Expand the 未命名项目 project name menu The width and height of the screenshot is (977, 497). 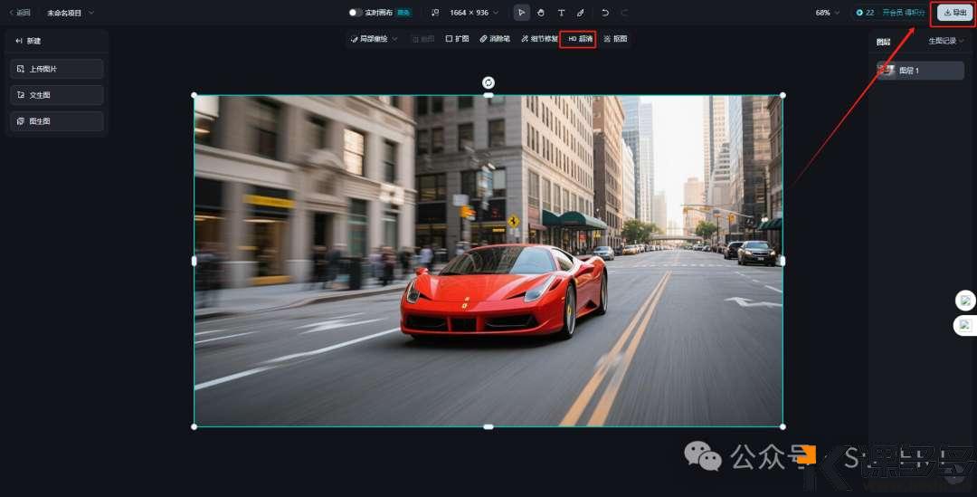(71, 13)
